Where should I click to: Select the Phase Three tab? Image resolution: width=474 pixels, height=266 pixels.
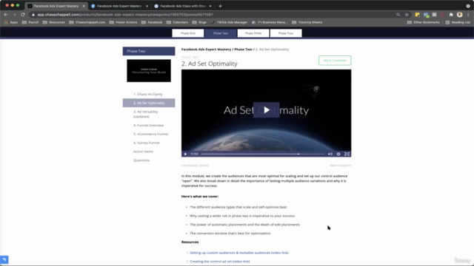click(253, 33)
